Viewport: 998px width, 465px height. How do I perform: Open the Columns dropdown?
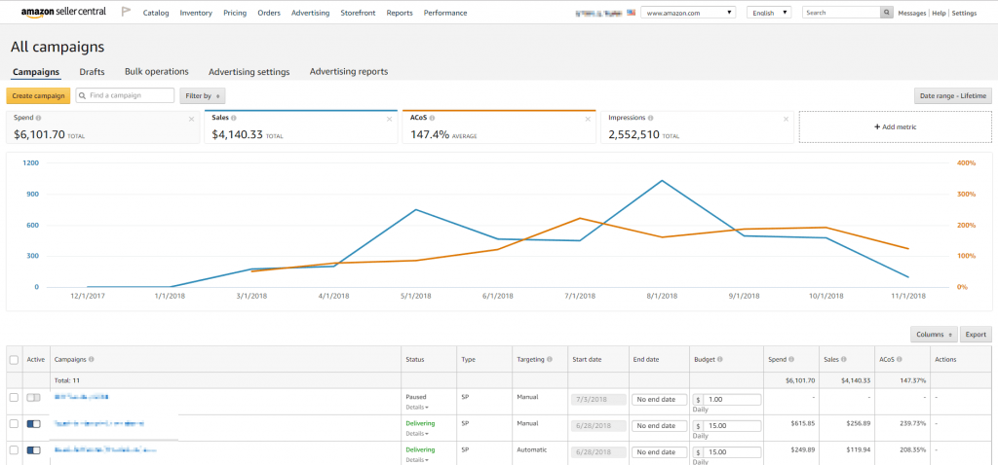pos(934,334)
